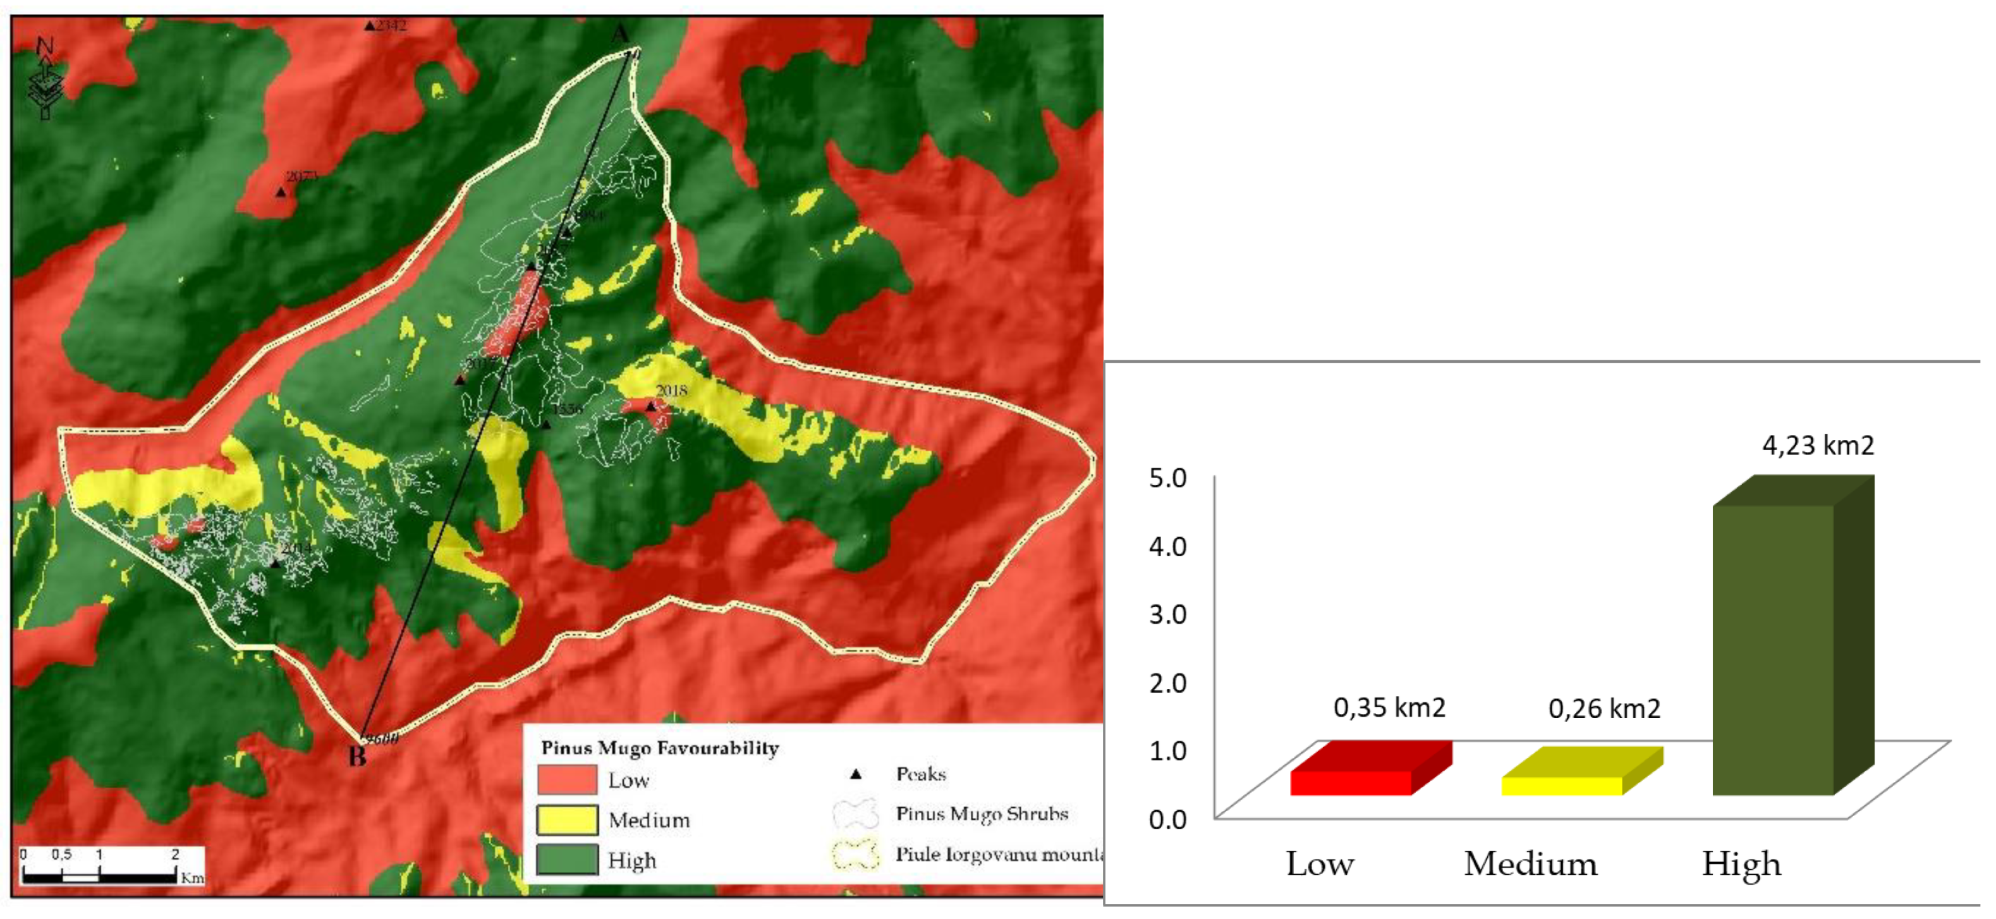Viewport: 1996px width, 919px height.
Task: Click the yellow Medium favourability legend swatch
Action: pos(567,820)
